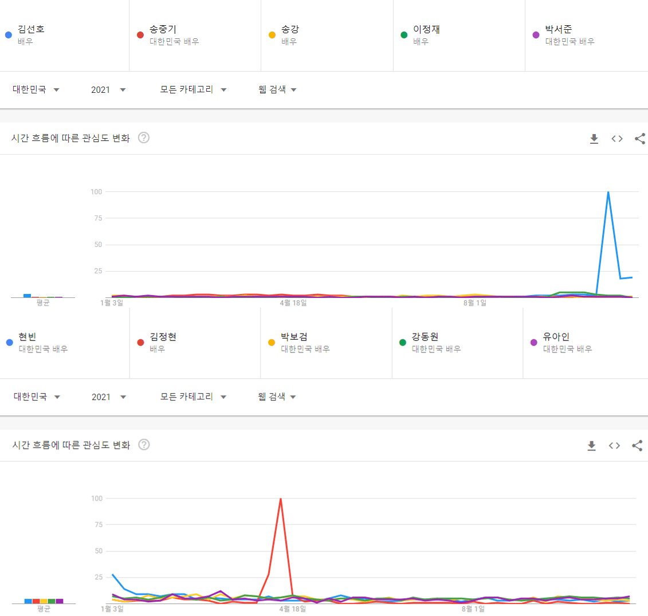Select the 이정재 search term card
Screen dimensions: 648x616
pos(459,36)
